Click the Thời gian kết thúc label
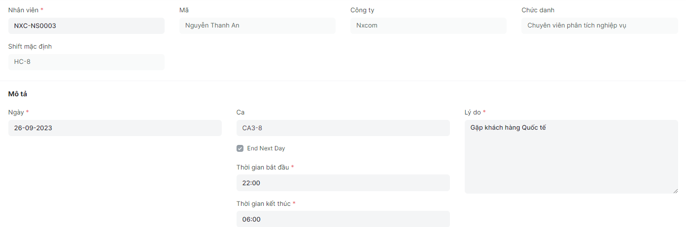686x227 pixels. pos(263,203)
